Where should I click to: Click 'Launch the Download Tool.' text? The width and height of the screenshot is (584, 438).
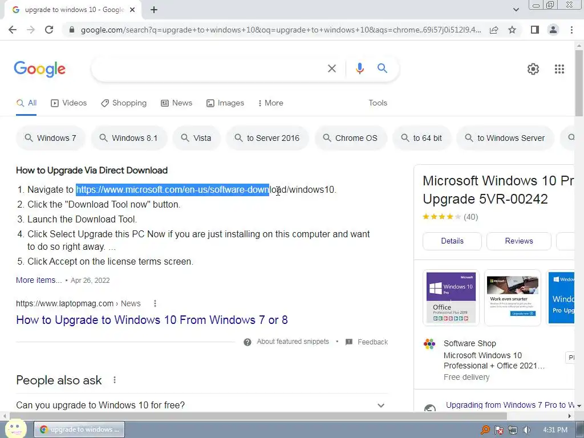coord(82,220)
